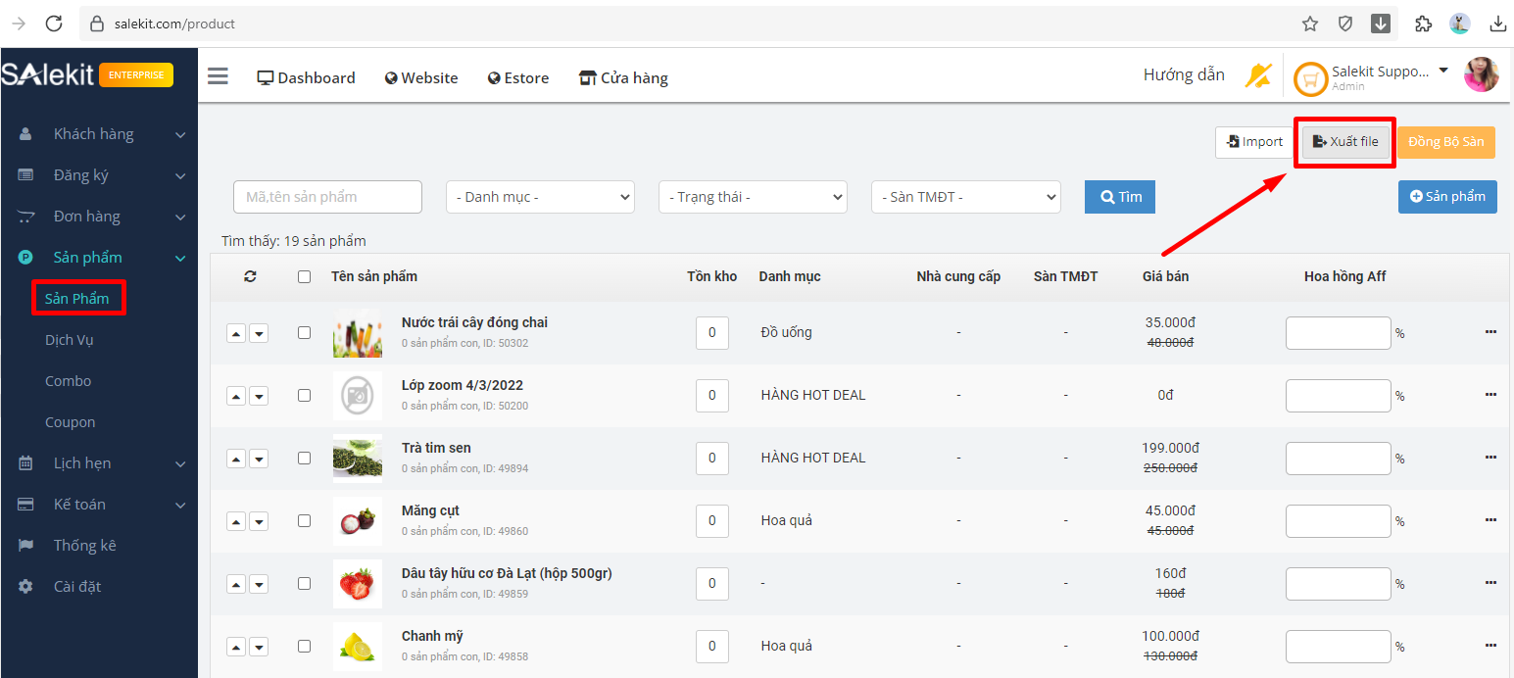Collapse the Sản phẩm sidebar menu

point(99,258)
